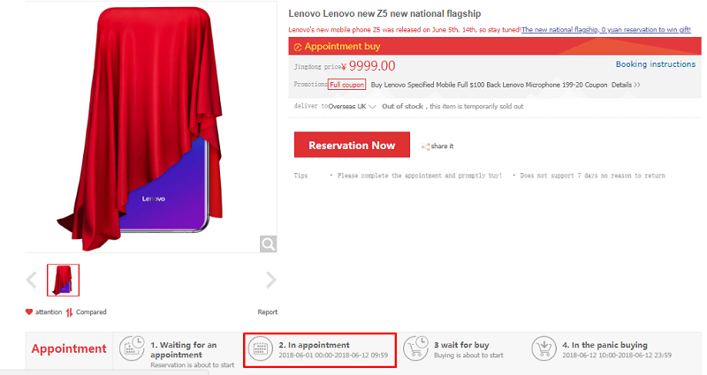707x375 pixels.
Task: Open the Overseas UK delivery dropdown
Action: 352,107
